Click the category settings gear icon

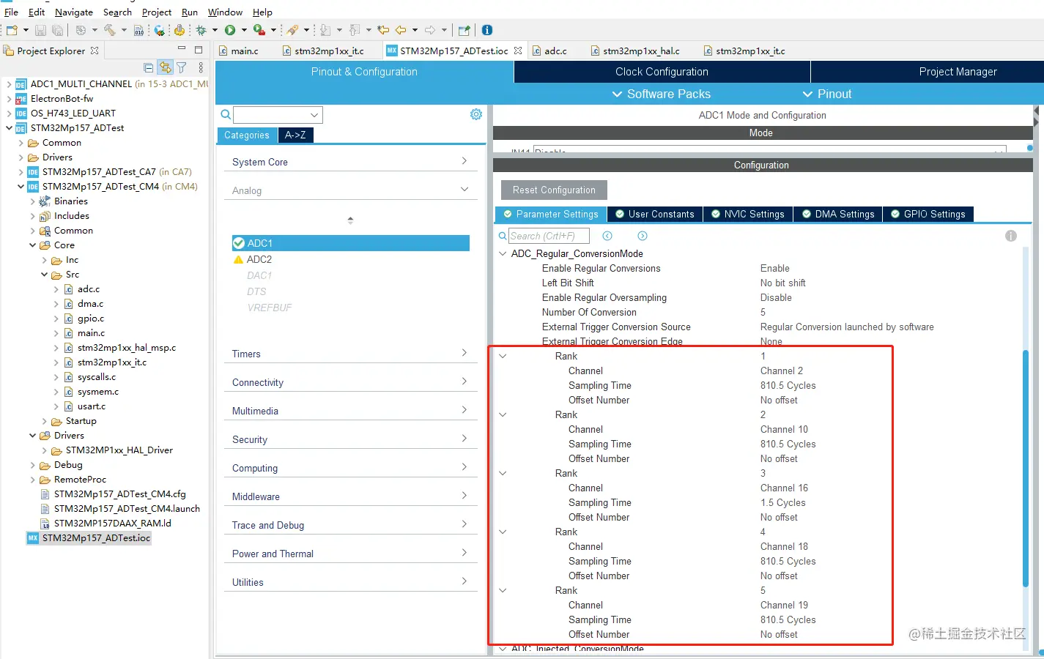476,114
